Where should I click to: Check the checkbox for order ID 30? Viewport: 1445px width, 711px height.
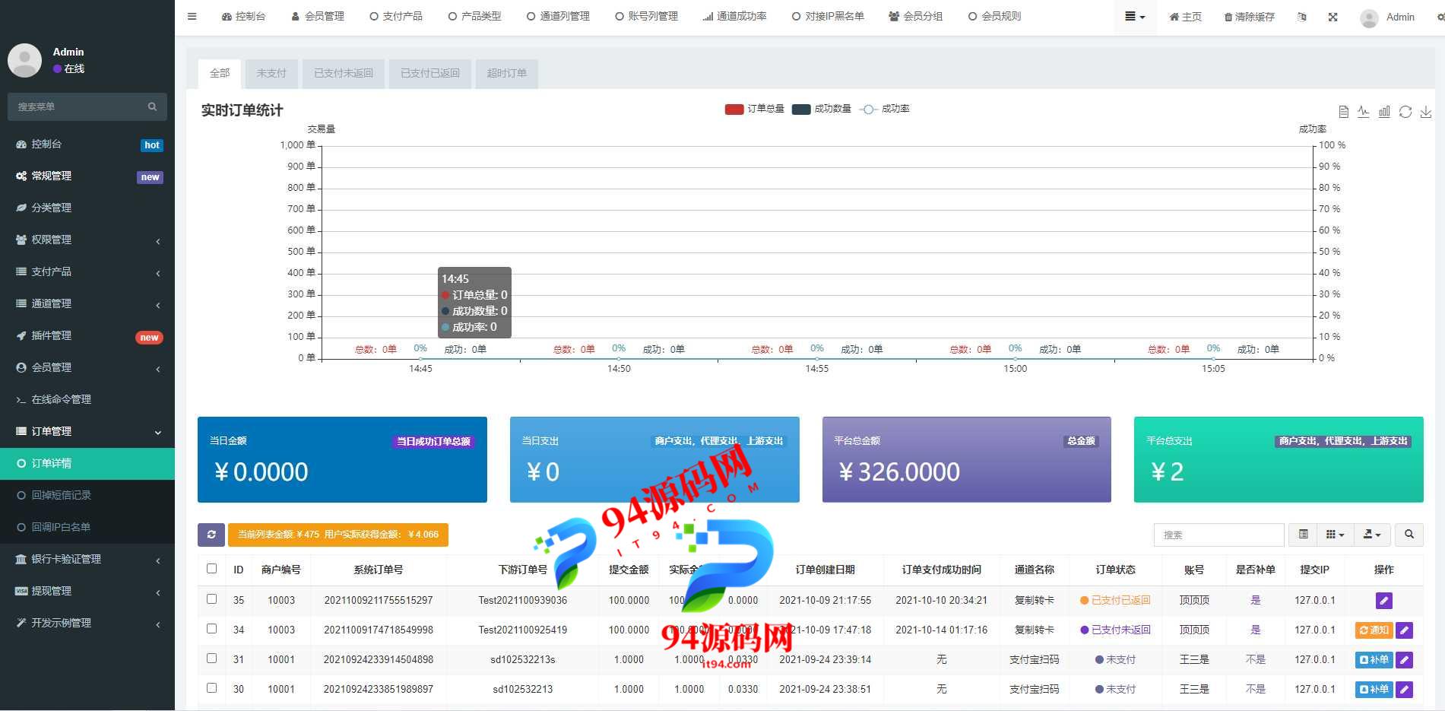pyautogui.click(x=212, y=688)
